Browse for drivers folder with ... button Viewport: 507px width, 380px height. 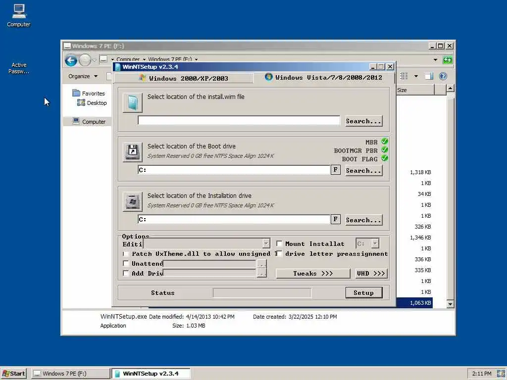[261, 273]
